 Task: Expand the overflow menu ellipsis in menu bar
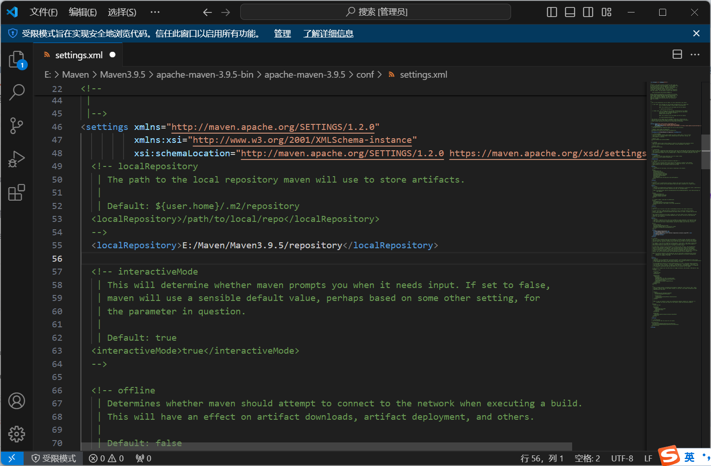(155, 12)
